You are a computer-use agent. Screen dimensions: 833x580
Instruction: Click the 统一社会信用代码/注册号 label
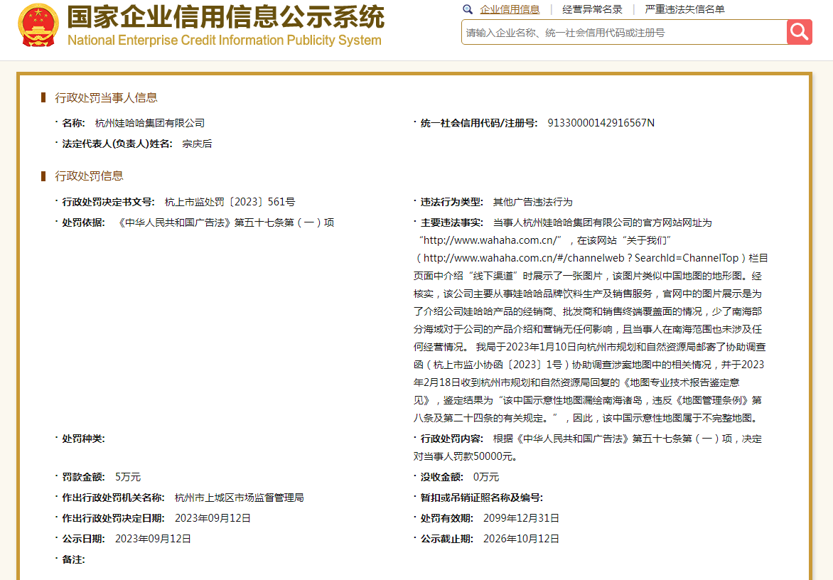tap(479, 123)
